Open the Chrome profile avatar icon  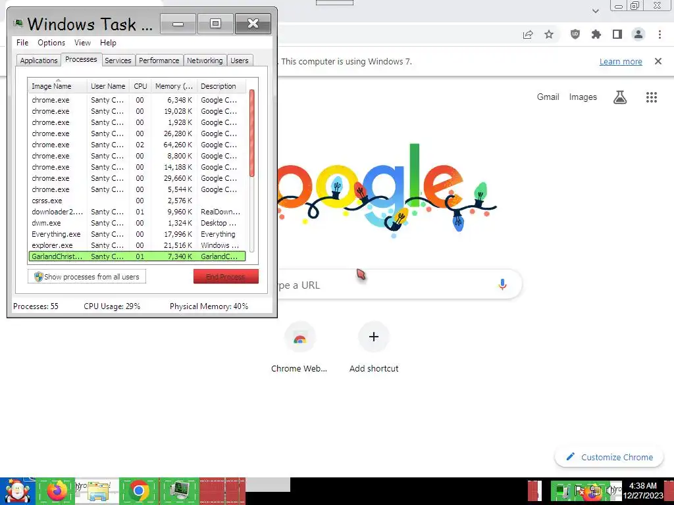pyautogui.click(x=638, y=34)
